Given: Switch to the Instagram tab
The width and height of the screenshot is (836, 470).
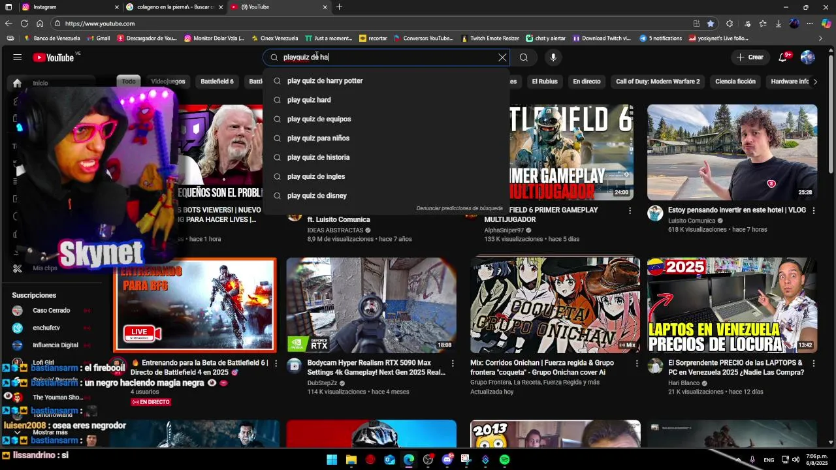Looking at the screenshot, I should pos(69,7).
